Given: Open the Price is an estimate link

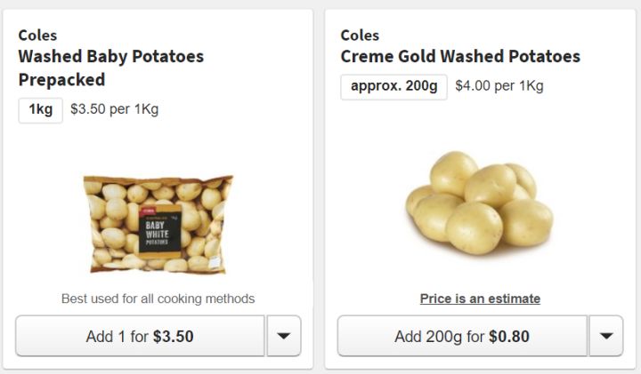Looking at the screenshot, I should tap(480, 298).
